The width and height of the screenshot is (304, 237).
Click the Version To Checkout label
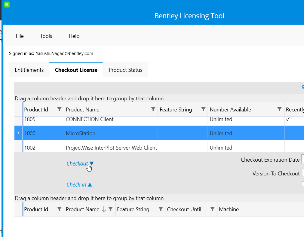(276, 174)
